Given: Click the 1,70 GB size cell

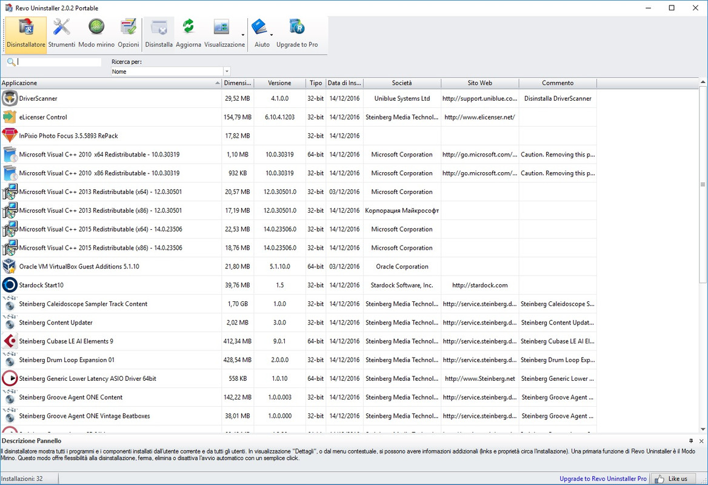Looking at the screenshot, I should point(238,304).
